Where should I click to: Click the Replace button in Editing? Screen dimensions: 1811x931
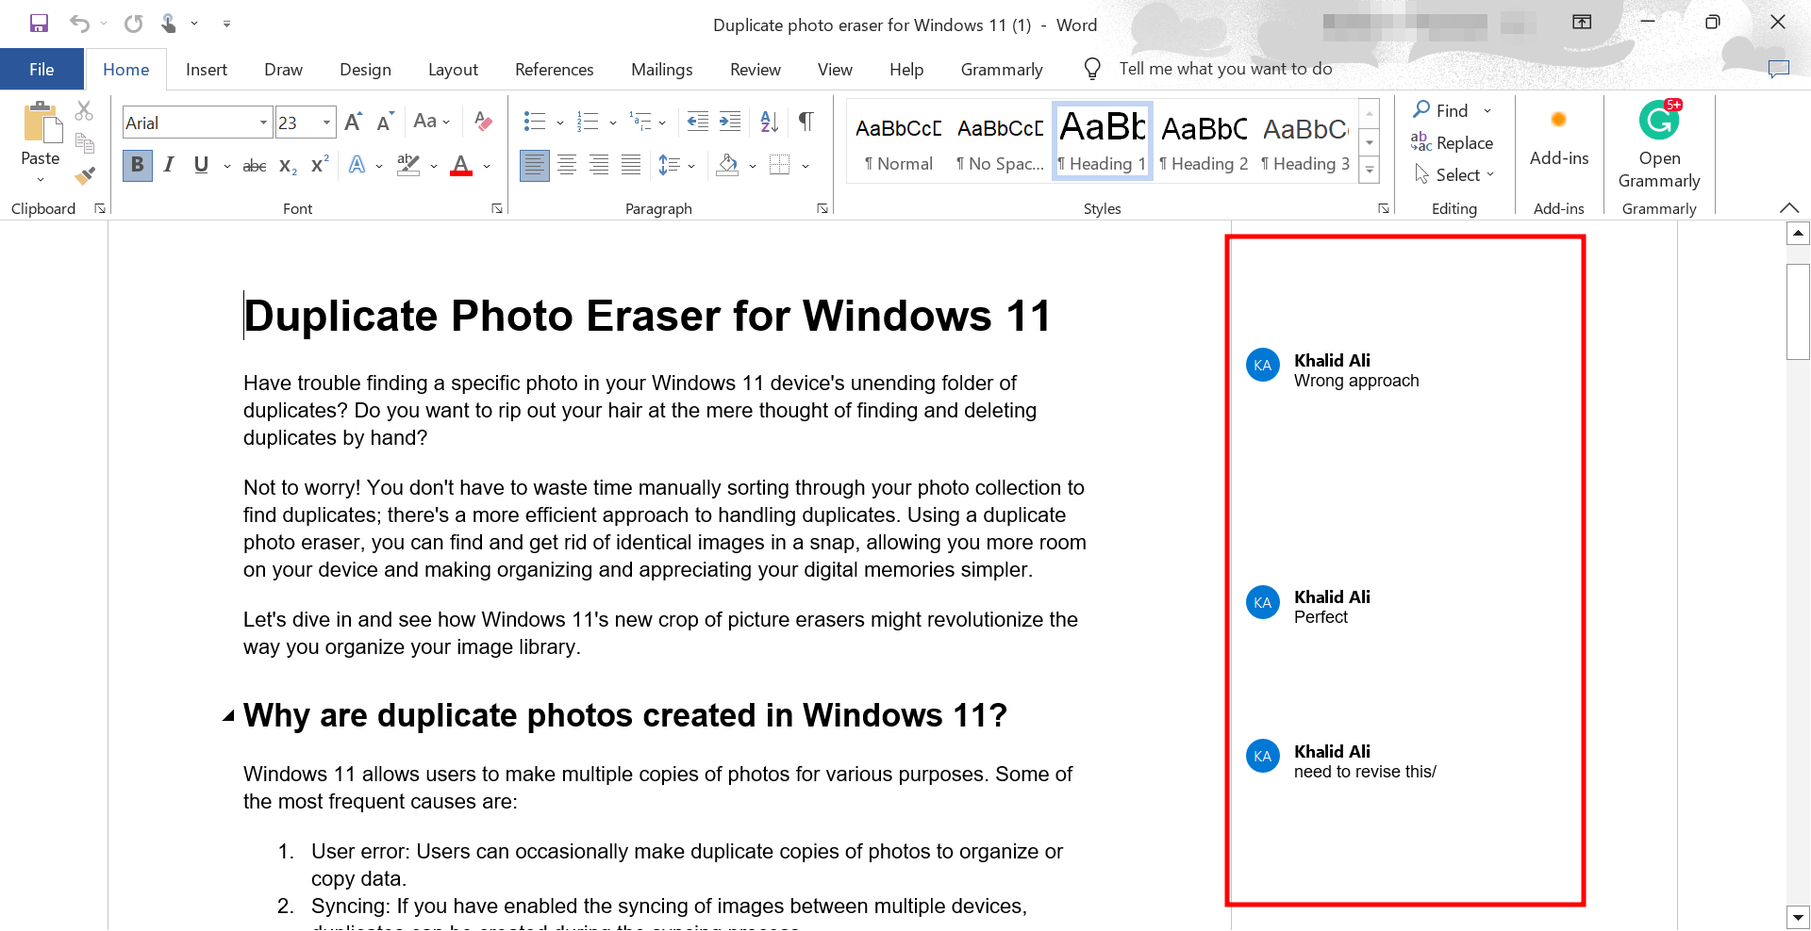point(1453,142)
